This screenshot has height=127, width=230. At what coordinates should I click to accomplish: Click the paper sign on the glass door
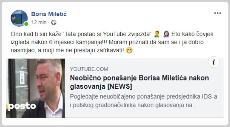22,77
